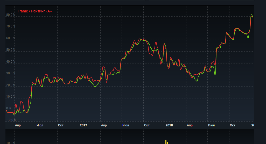Click the 50.0 % value on vertical axis
This screenshot has height=144, width=266.
tap(11, 50)
